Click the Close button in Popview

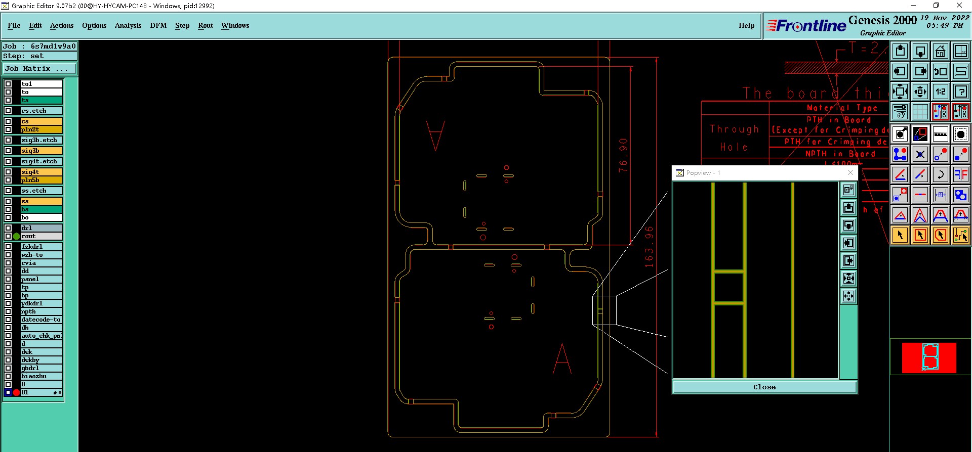(764, 387)
